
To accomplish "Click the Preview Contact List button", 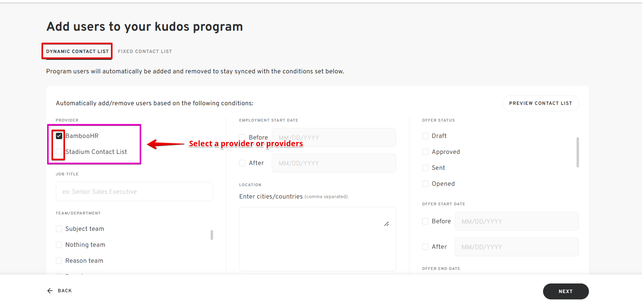I will point(540,103).
